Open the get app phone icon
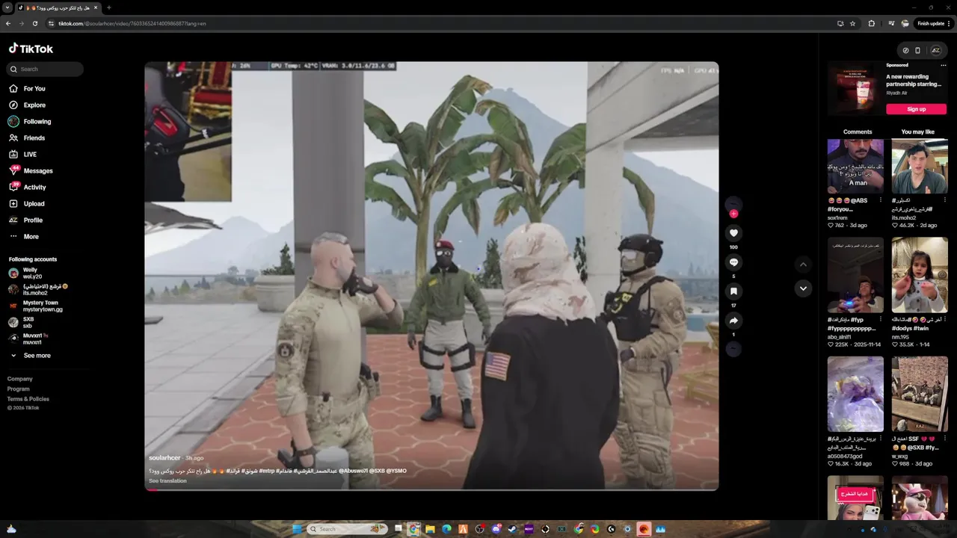Screen dimensions: 957x538 [x=918, y=51]
